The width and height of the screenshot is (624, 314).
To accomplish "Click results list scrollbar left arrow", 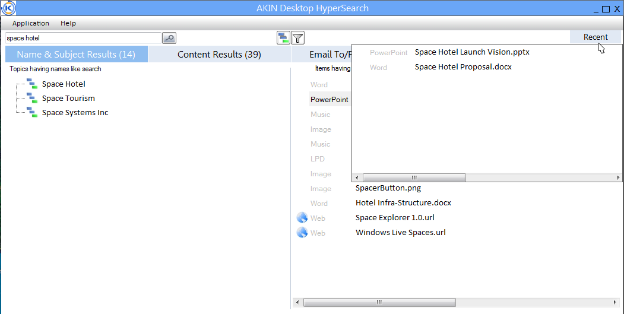I will (x=297, y=303).
